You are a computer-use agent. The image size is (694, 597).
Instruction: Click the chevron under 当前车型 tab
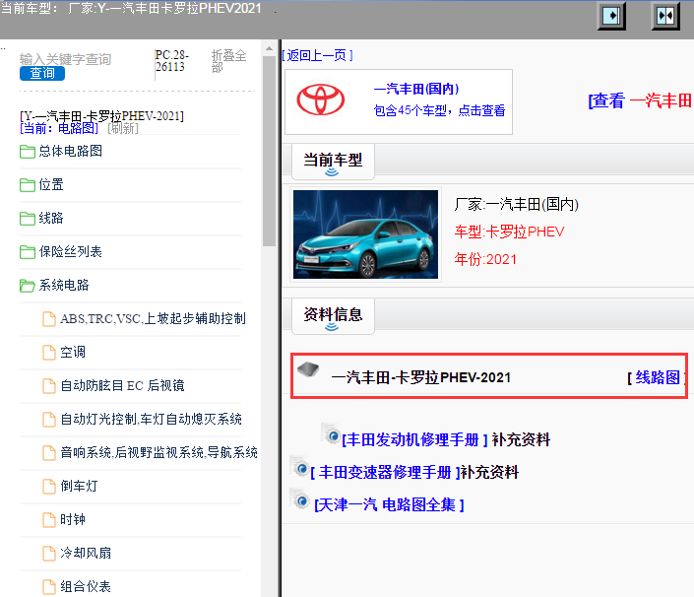pyautogui.click(x=332, y=172)
